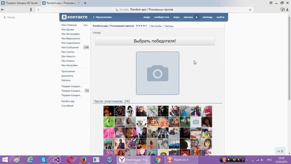Open 'Документы' in the sidebar

coord(67,76)
